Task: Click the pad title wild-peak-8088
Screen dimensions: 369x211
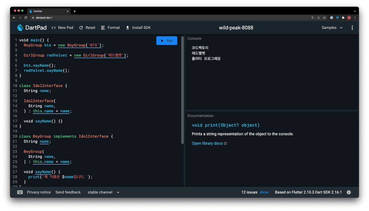Action: click(x=236, y=28)
